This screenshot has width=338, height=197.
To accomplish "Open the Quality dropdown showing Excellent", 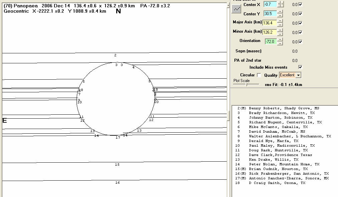I will (290, 75).
